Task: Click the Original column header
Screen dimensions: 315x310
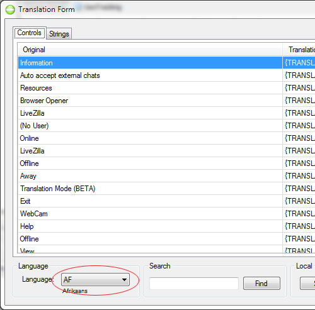Action: 150,50
